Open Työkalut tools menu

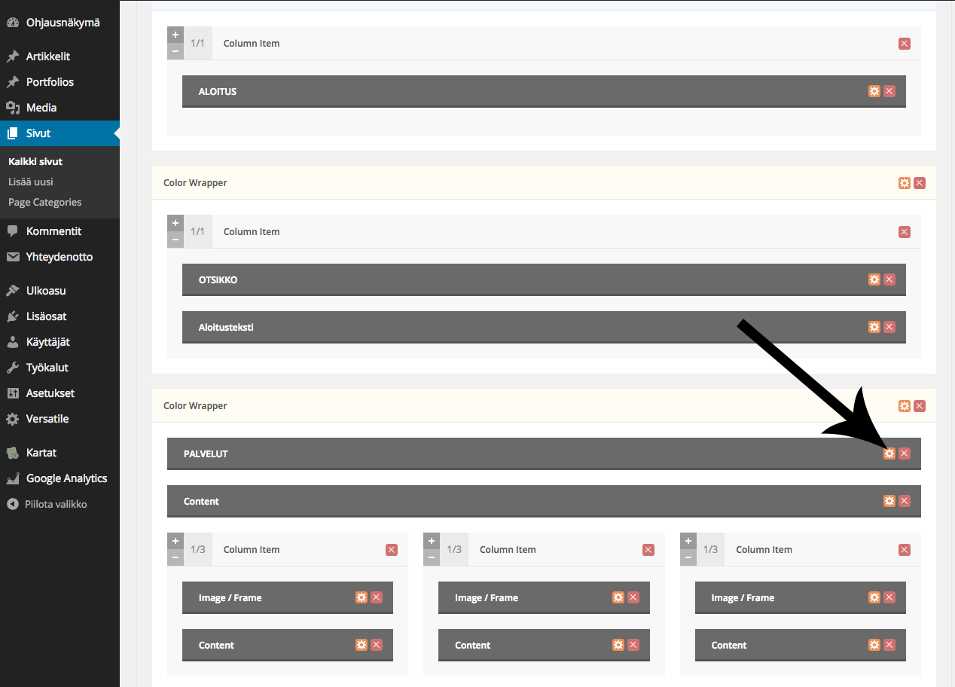click(59, 368)
